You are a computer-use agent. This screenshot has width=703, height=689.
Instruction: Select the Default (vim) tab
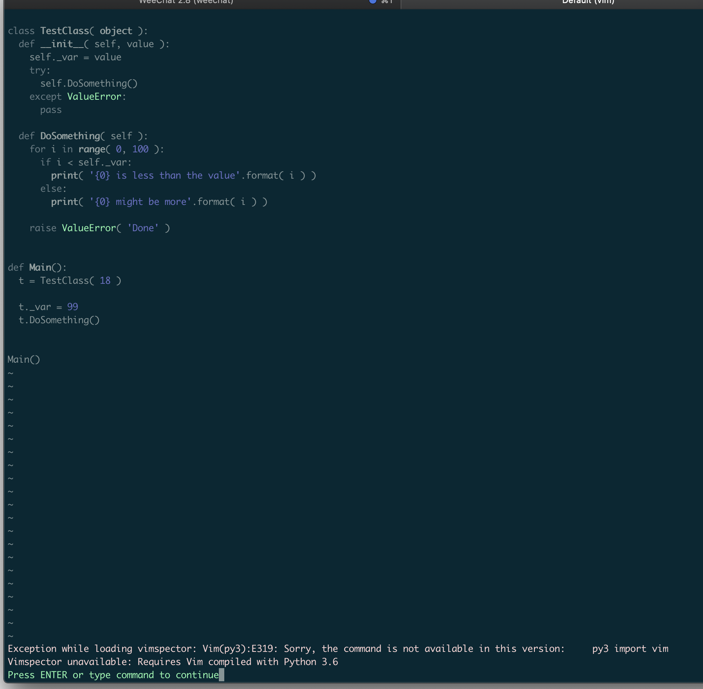(588, 2)
